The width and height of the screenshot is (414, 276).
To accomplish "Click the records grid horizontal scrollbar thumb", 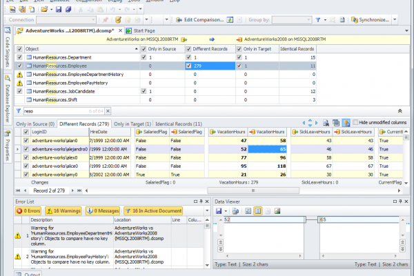I will tap(253, 190).
